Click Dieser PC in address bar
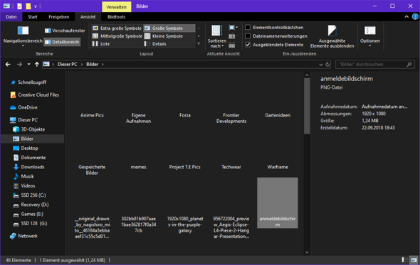The width and height of the screenshot is (420, 265). click(x=67, y=64)
